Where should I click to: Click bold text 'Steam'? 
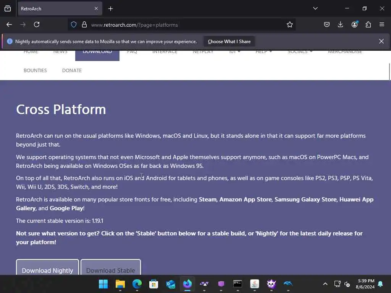pos(207,200)
